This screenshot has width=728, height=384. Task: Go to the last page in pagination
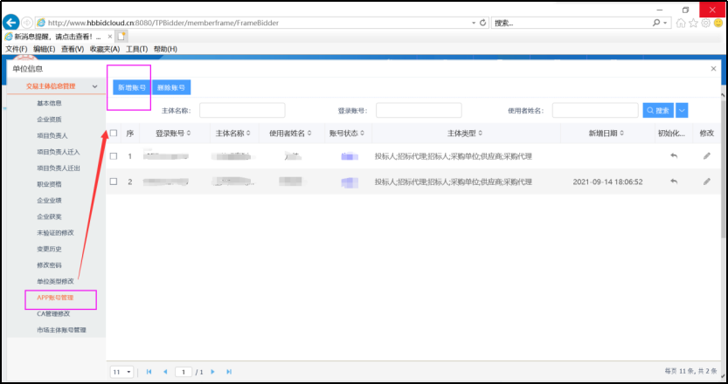click(229, 372)
